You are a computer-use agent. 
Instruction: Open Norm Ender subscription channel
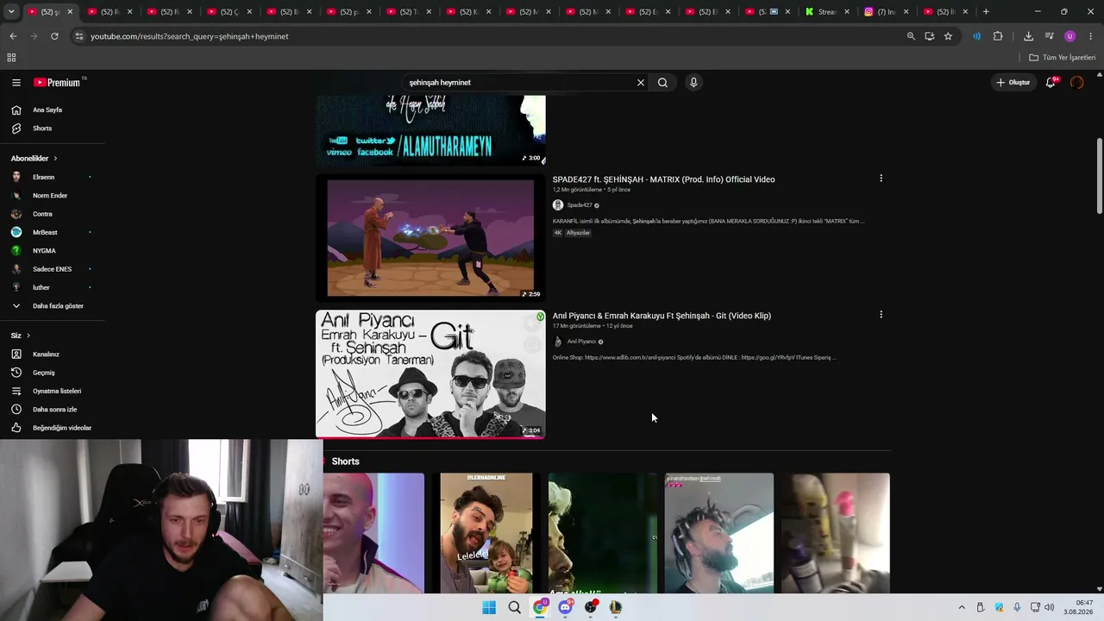(52, 196)
